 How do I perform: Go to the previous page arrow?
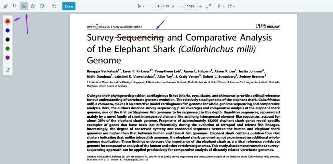[152, 6]
